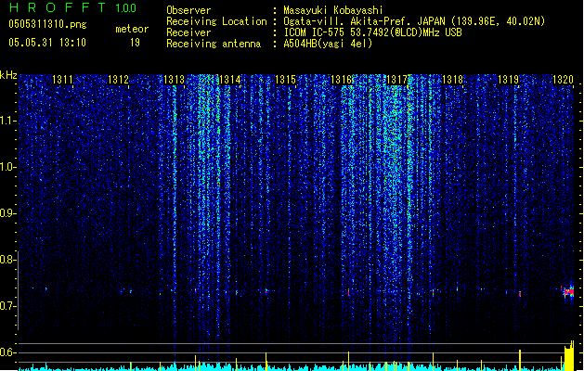584x371 pixels.
Task: Click the 1318 time axis marker
Action: pyautogui.click(x=452, y=79)
